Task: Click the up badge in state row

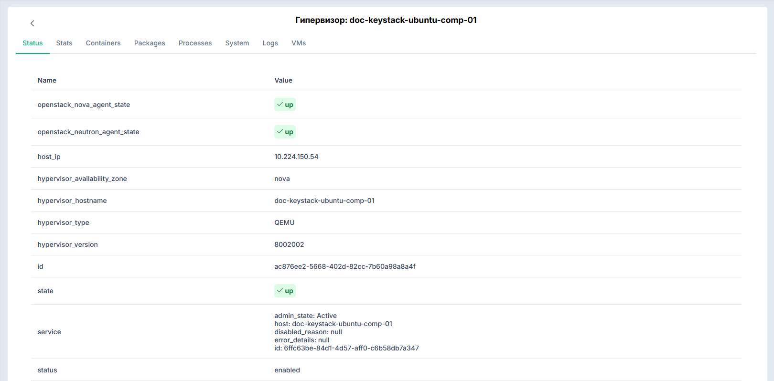Action: [x=285, y=291]
